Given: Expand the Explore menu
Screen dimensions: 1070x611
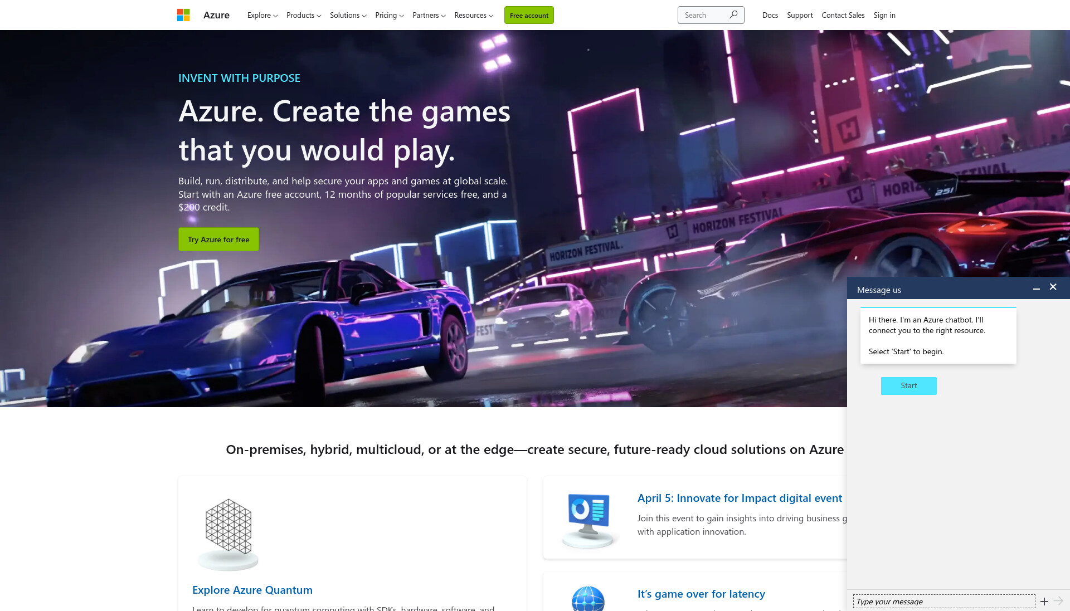Looking at the screenshot, I should [x=262, y=15].
